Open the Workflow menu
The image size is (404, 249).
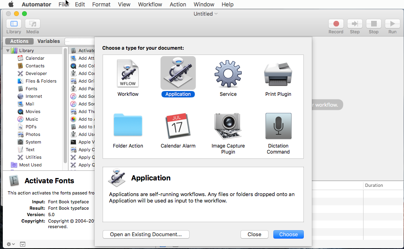click(150, 4)
